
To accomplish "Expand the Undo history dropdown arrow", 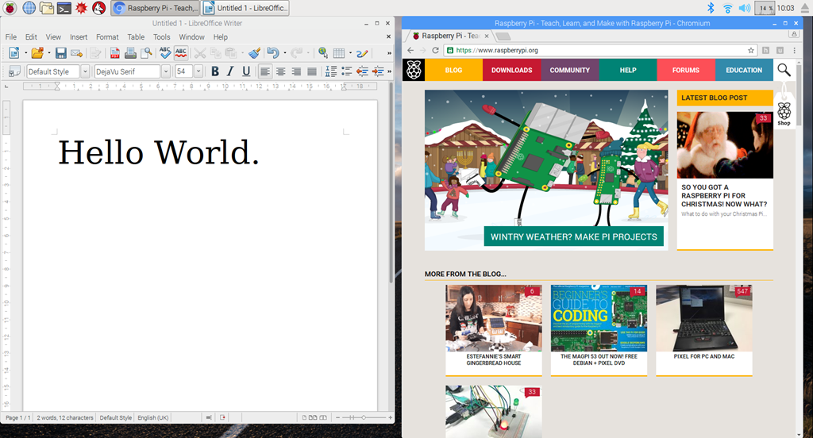I will [285, 53].
